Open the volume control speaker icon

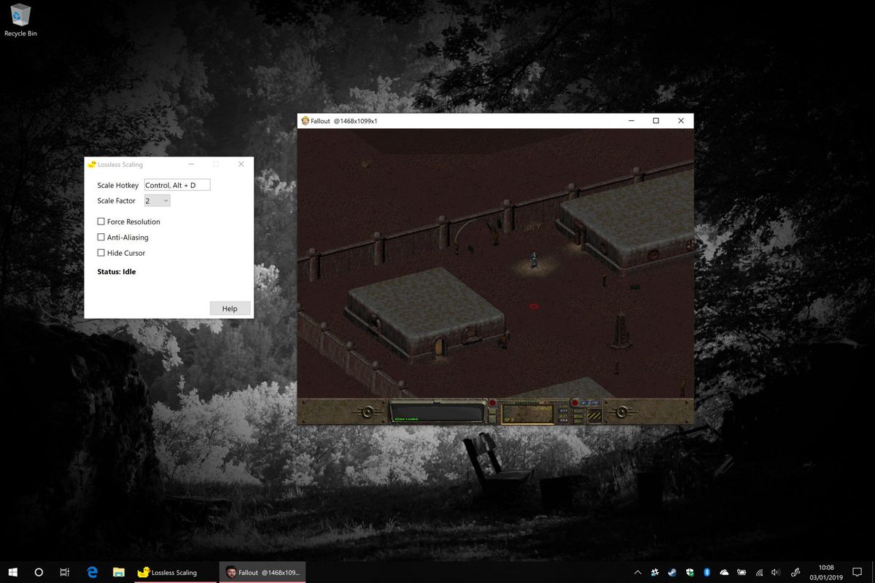click(775, 572)
